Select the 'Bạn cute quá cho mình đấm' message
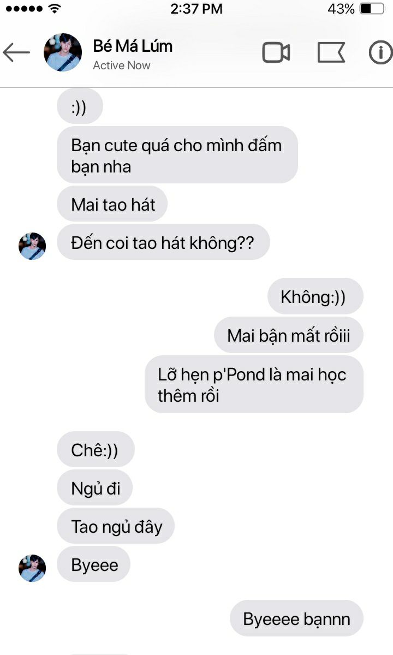The width and height of the screenshot is (393, 655). click(x=177, y=155)
